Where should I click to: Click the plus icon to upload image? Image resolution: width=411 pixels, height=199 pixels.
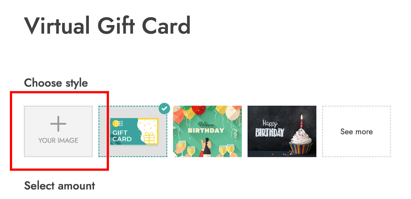click(x=58, y=124)
